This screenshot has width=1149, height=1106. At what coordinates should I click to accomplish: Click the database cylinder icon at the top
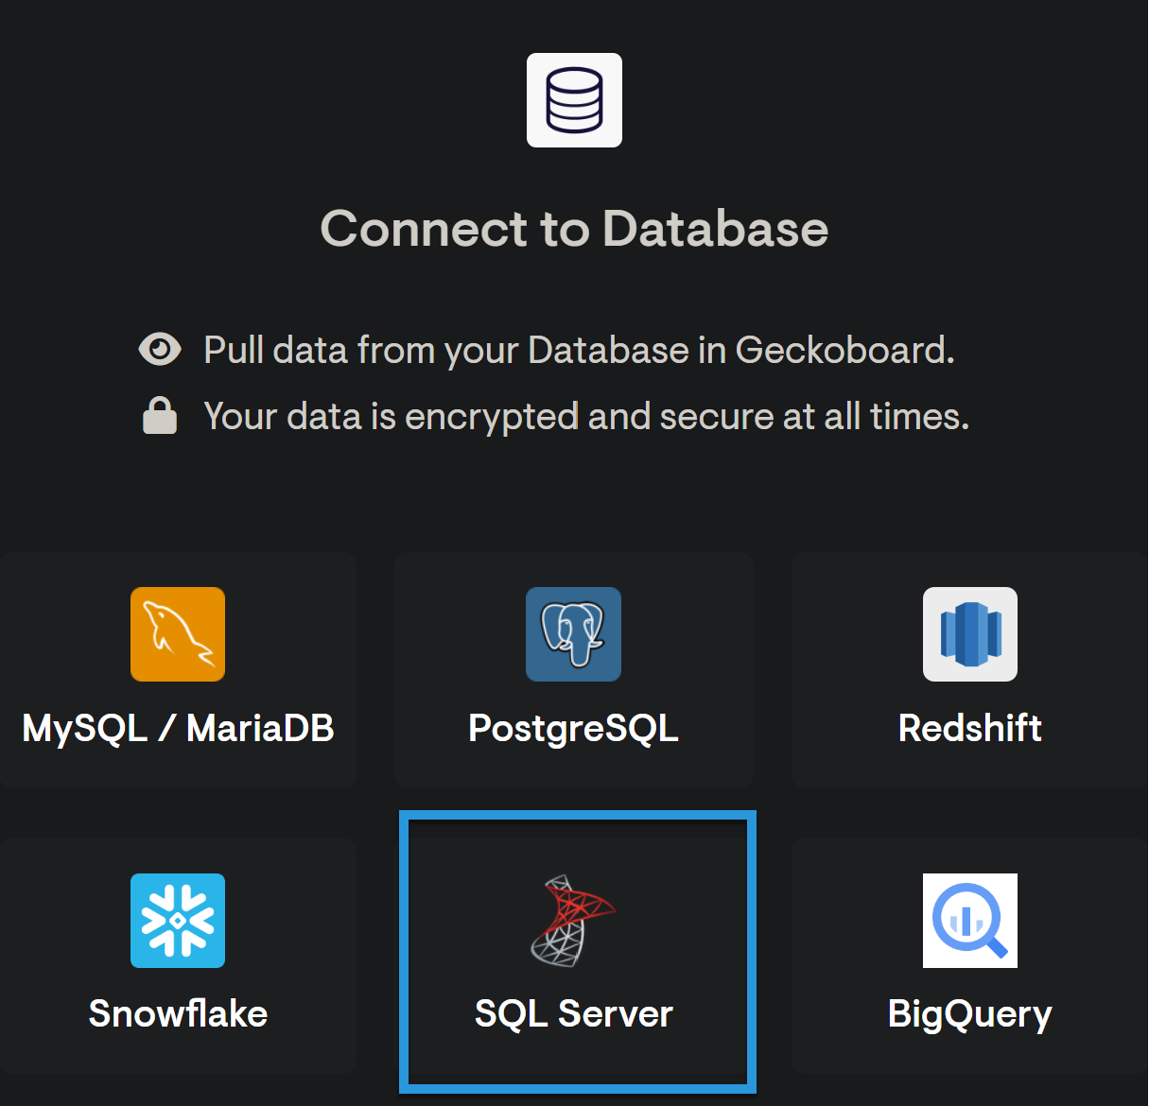click(574, 100)
